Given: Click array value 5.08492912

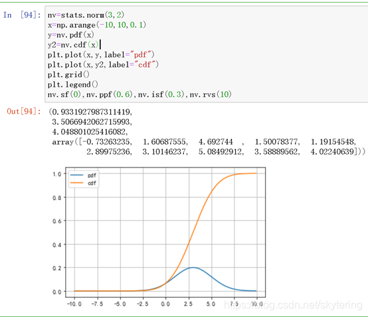Looking at the screenshot, I should (220, 152).
